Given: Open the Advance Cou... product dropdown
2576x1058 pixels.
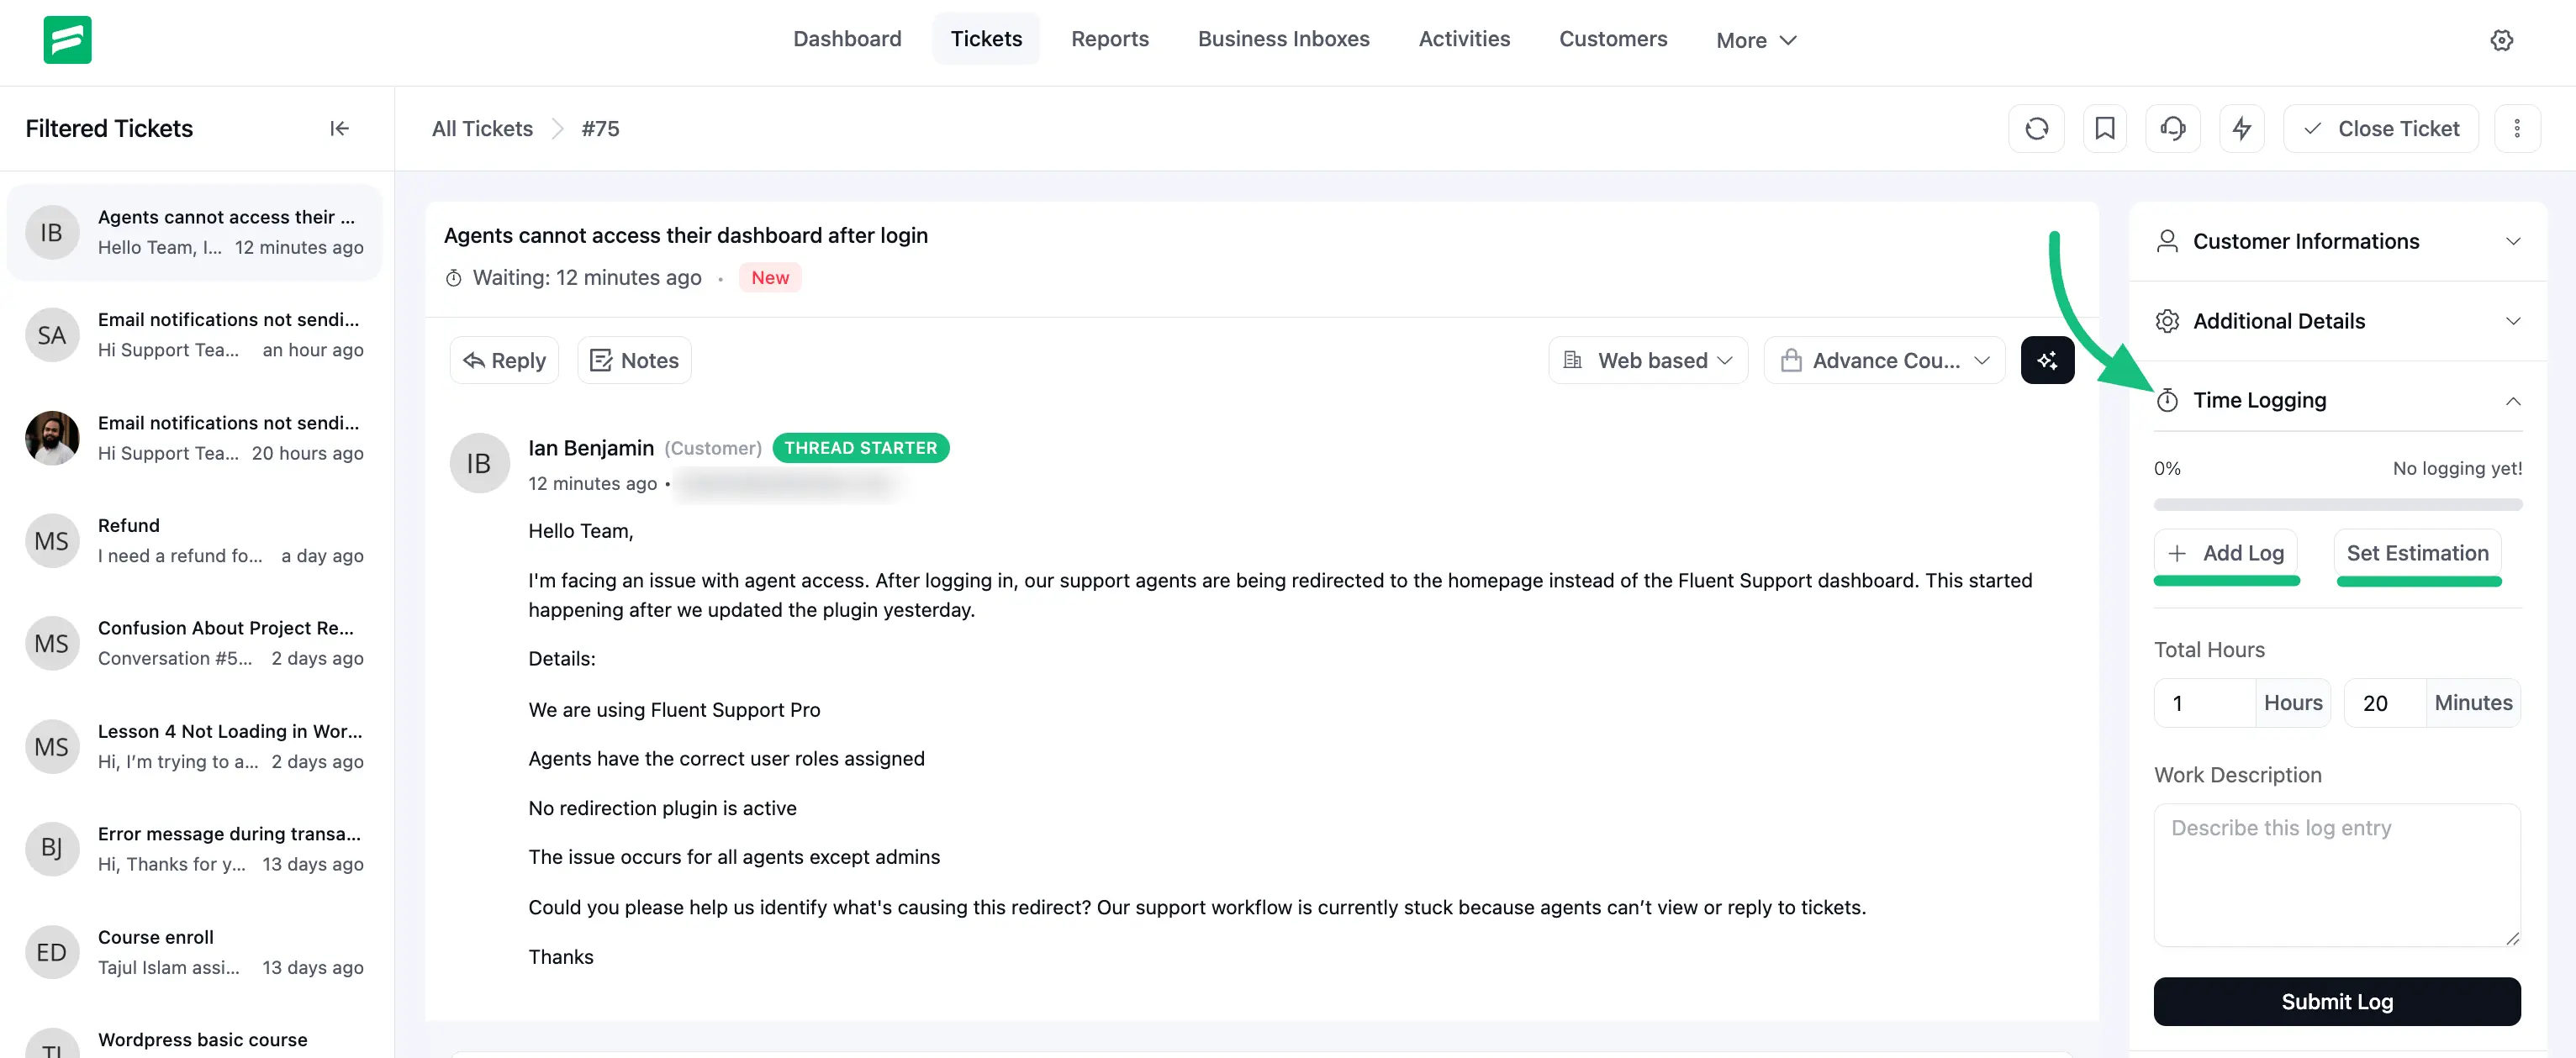Looking at the screenshot, I should coord(1884,360).
